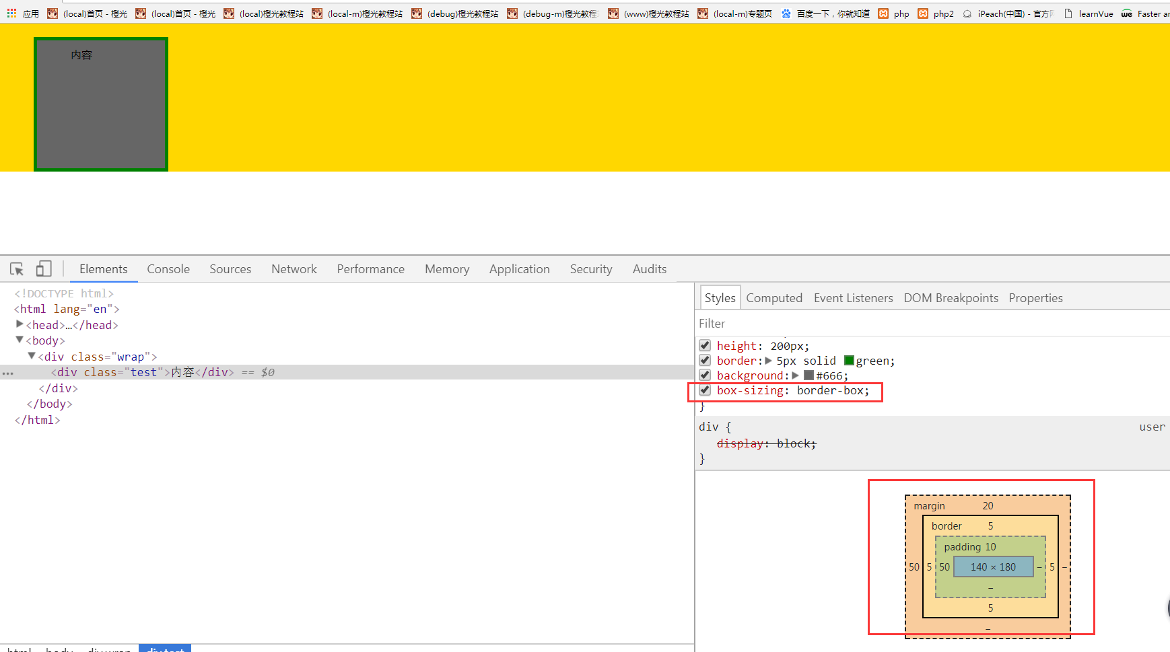Click the closing </html> tag row
The height and width of the screenshot is (652, 1170).
tap(37, 420)
